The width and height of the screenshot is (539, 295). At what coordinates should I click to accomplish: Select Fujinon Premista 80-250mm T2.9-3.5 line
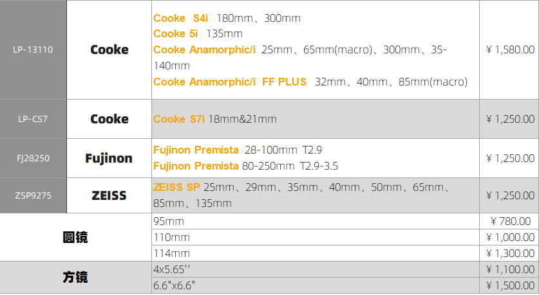coord(245,166)
